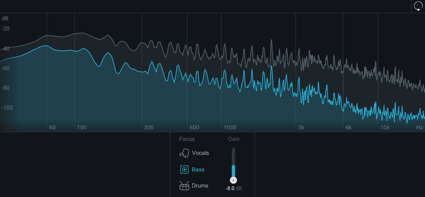The height and width of the screenshot is (197, 425).
Task: Select the Vocals focus label
Action: [200, 153]
